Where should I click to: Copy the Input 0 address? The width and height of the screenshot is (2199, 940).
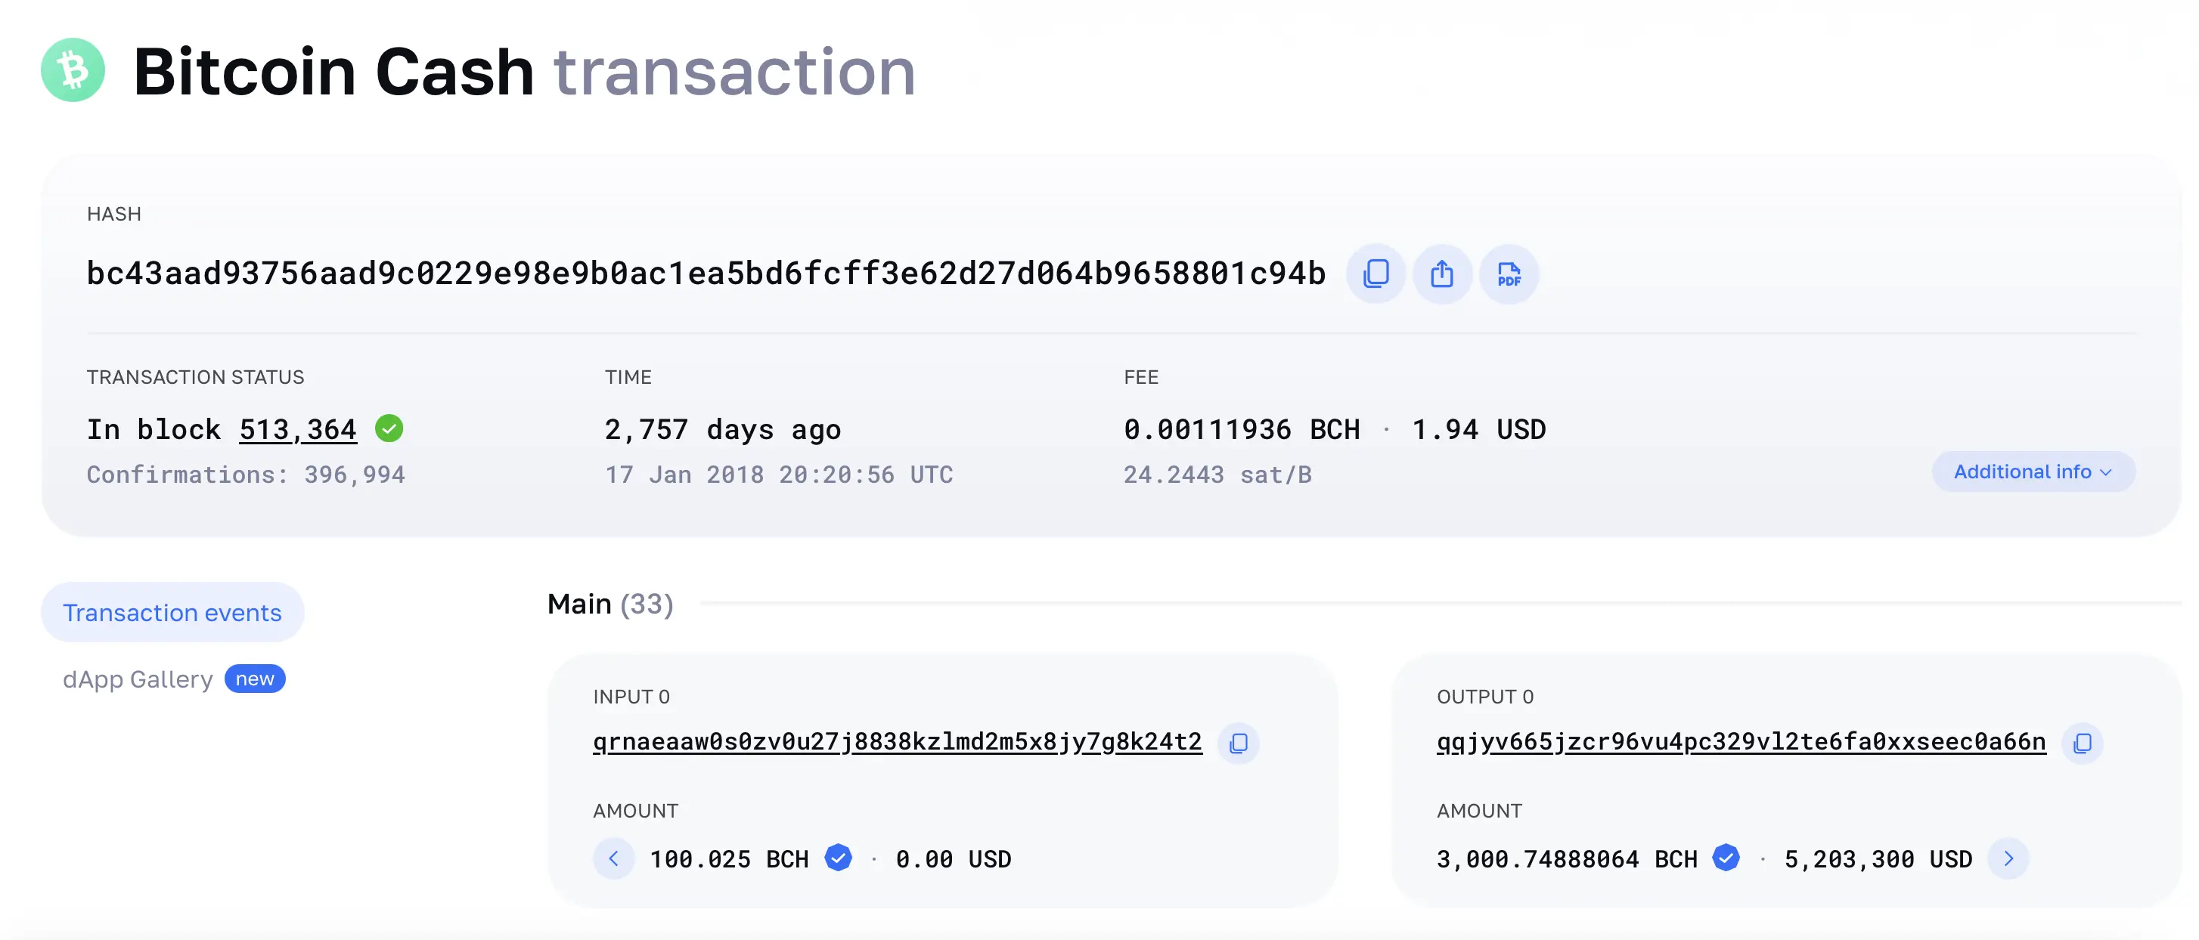(x=1238, y=743)
